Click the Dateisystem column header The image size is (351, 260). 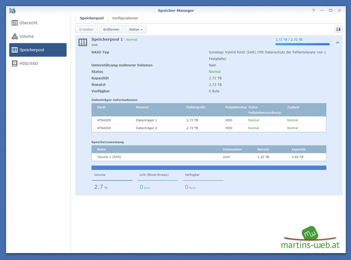pyautogui.click(x=232, y=149)
